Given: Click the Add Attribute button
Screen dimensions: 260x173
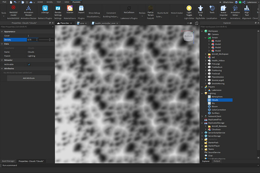Looking at the screenshot, I should pos(29,78).
